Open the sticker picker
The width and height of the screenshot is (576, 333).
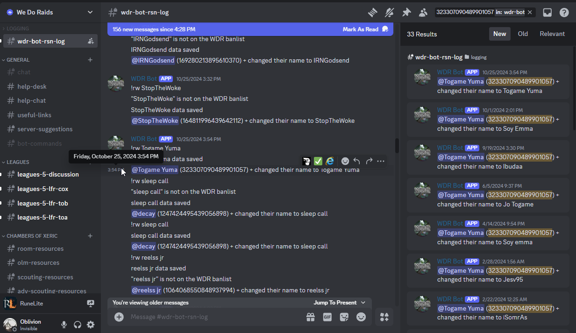344,317
